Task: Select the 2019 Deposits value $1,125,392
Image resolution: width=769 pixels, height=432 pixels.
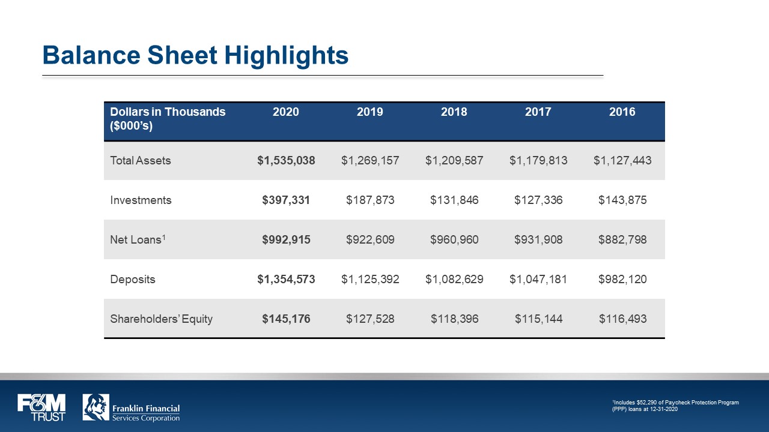Action: [x=370, y=280]
